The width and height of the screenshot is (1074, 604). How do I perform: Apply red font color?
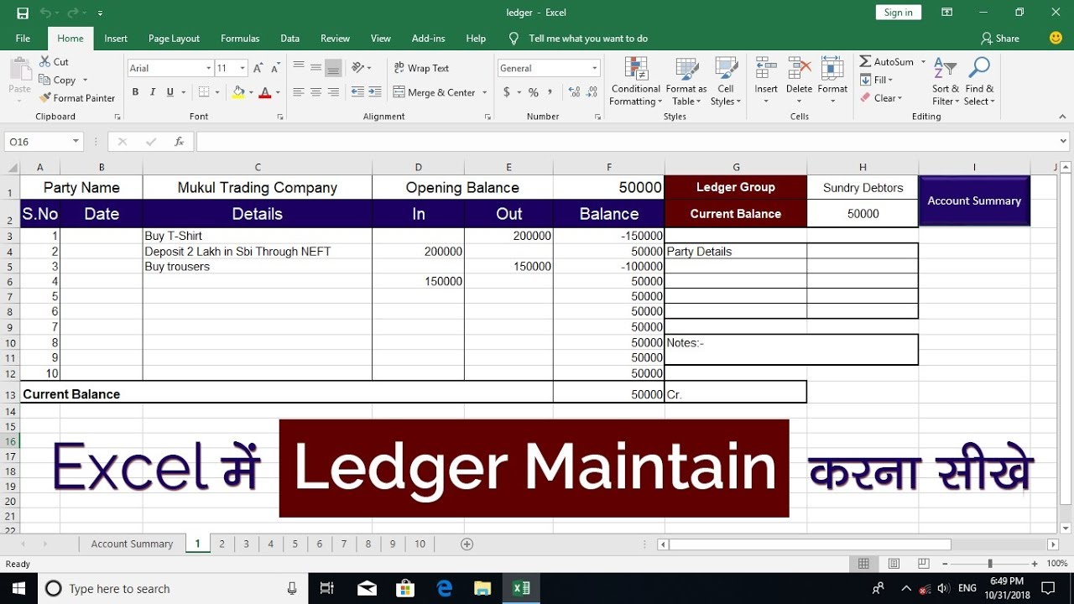pyautogui.click(x=265, y=92)
